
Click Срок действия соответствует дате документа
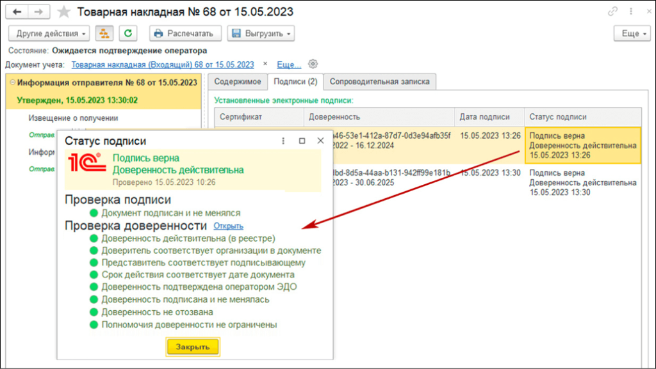click(x=198, y=274)
